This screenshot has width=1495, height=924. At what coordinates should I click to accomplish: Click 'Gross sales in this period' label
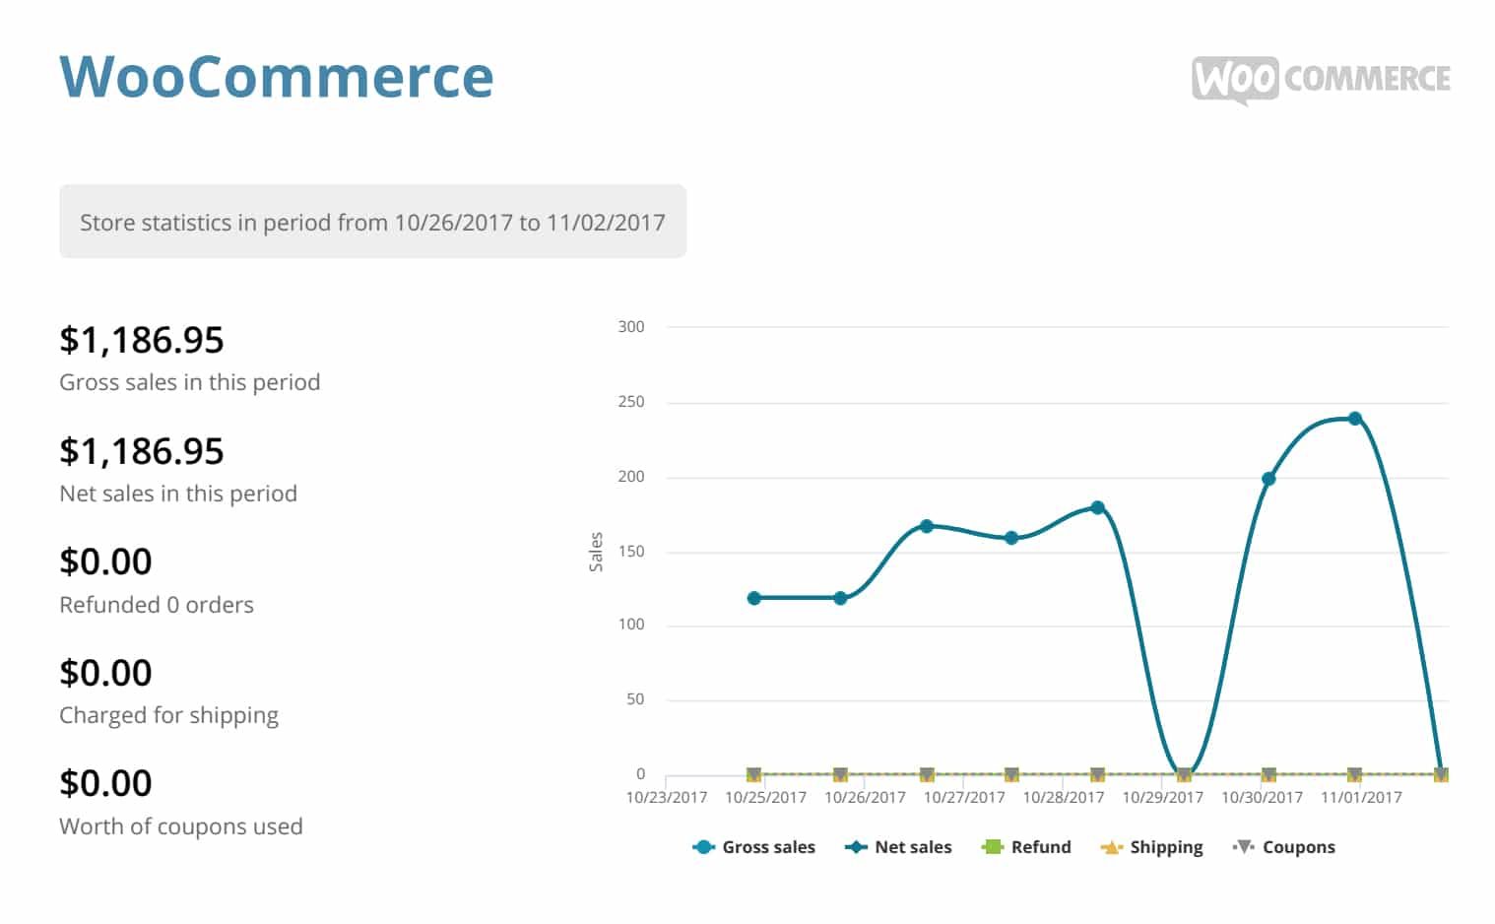click(190, 382)
